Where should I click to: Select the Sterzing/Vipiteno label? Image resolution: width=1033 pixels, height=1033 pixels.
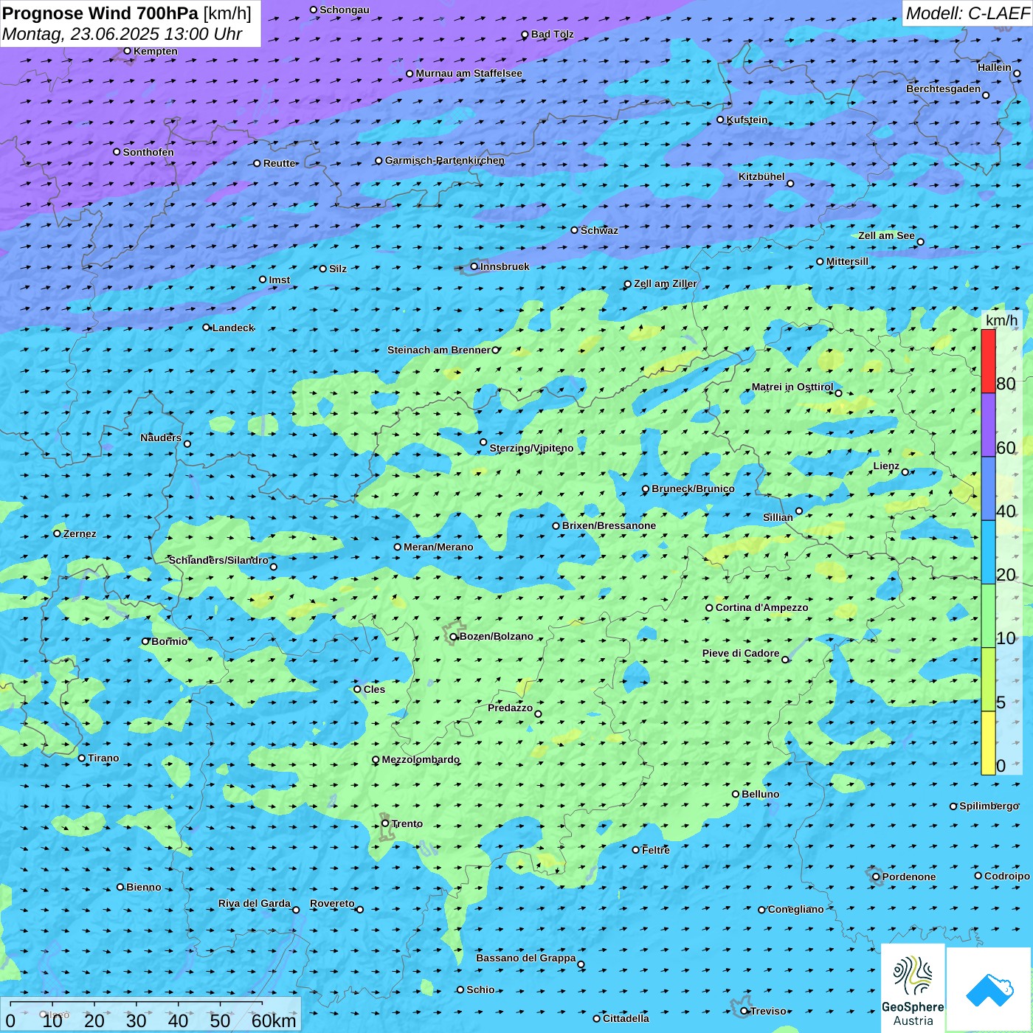(531, 448)
